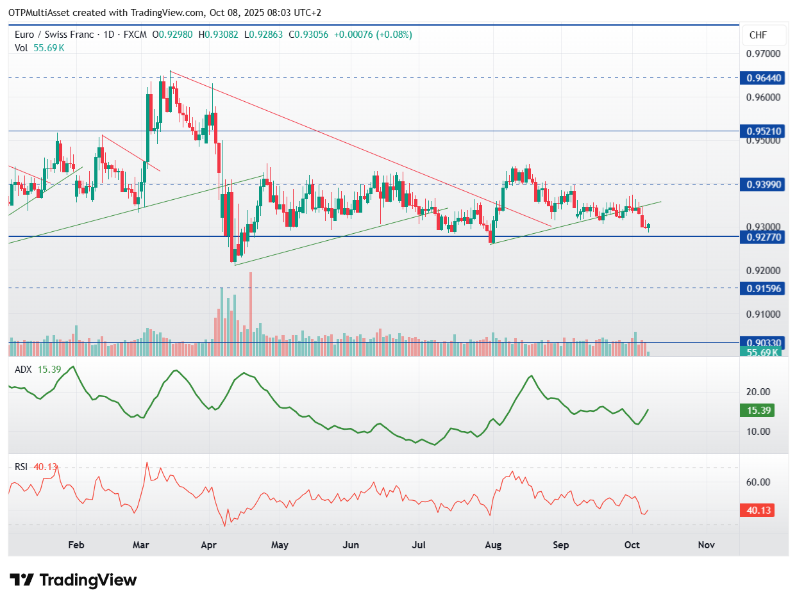The height and width of the screenshot is (604, 797).
Task: Click the 0.96440 price level label
Action: point(761,78)
